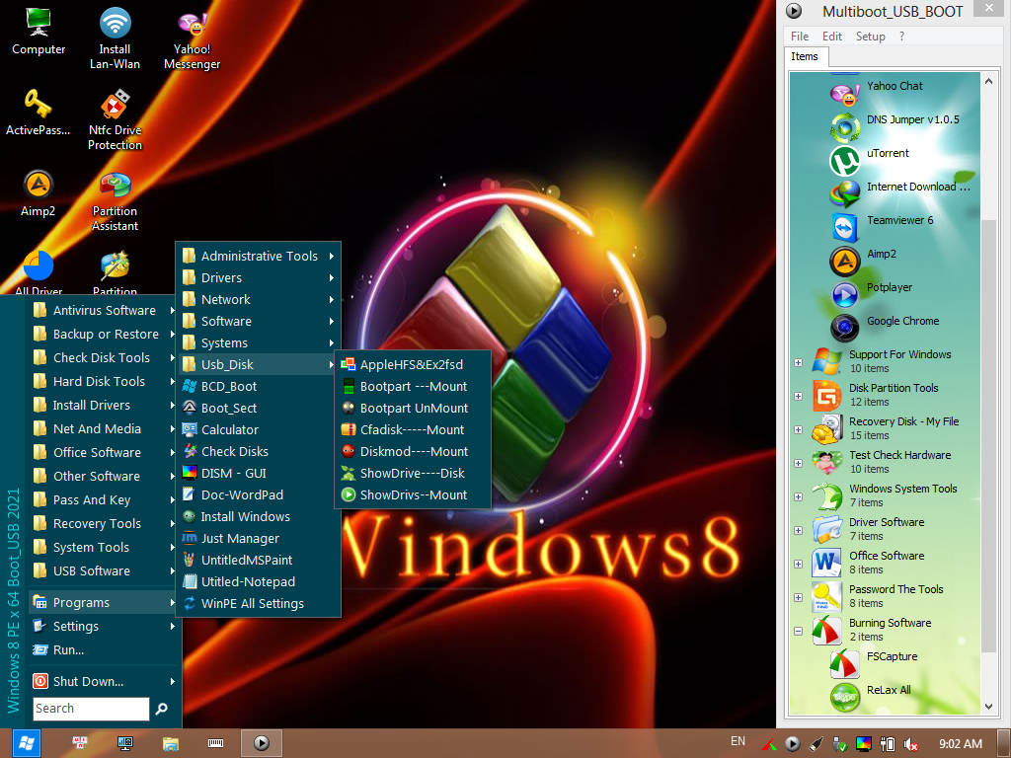Select ShowDrive----Disk entry
The height and width of the screenshot is (758, 1011).
[413, 473]
